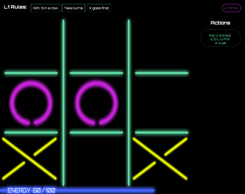The height and width of the screenshot is (194, 245).
Task: Select the purple O in middle-left cell
Action: pos(31,103)
